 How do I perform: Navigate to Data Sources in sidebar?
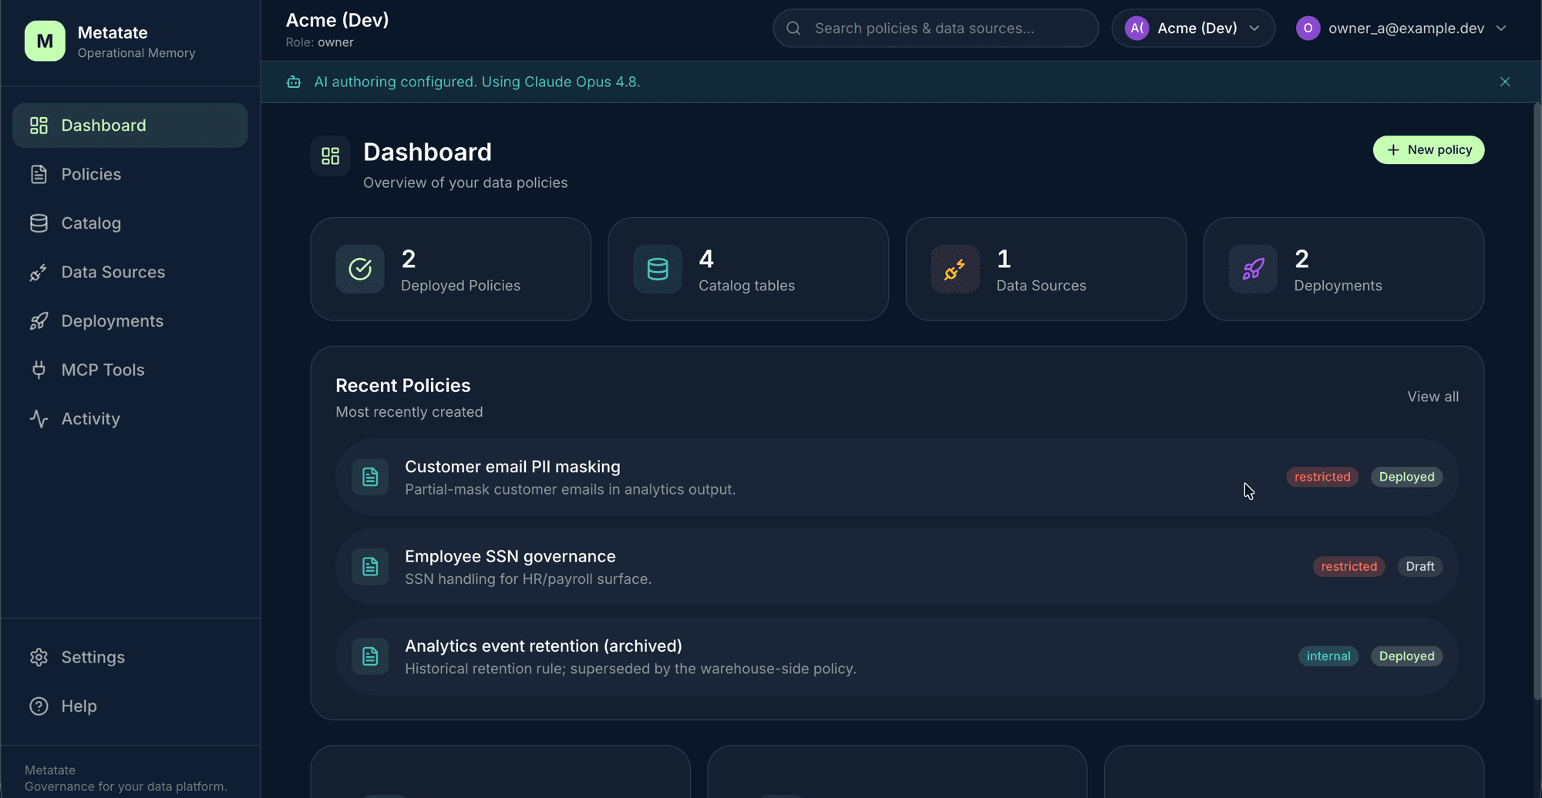click(130, 272)
